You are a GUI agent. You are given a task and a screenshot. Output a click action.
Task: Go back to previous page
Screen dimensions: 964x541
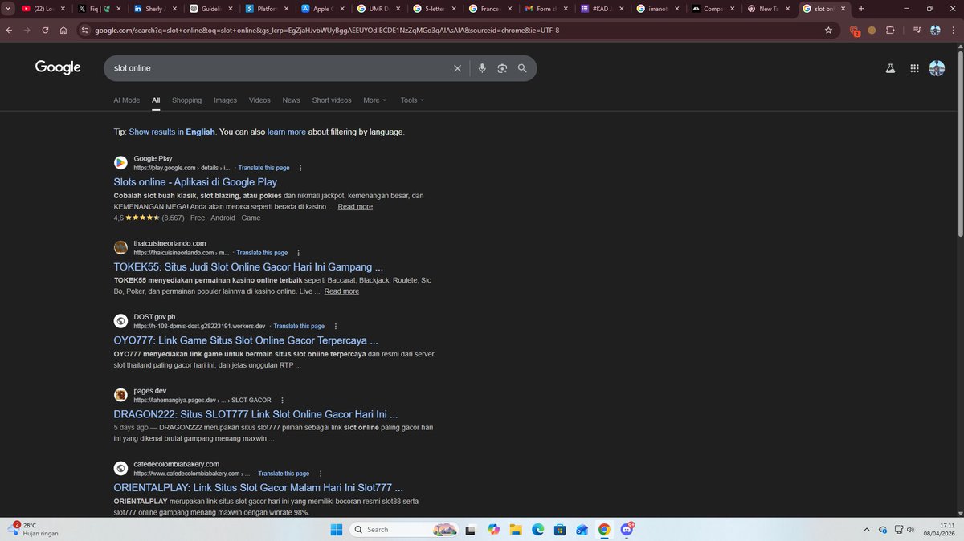[10, 31]
